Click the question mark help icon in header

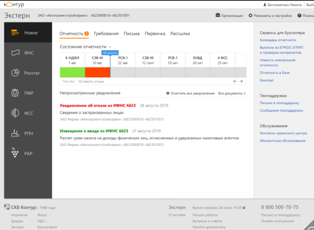pos(299,15)
